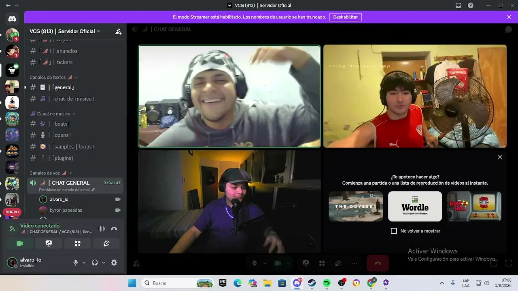Viewport: 518px width, 291px height.
Task: Open the VCG (813) server dropdown menu
Action: tap(65, 31)
